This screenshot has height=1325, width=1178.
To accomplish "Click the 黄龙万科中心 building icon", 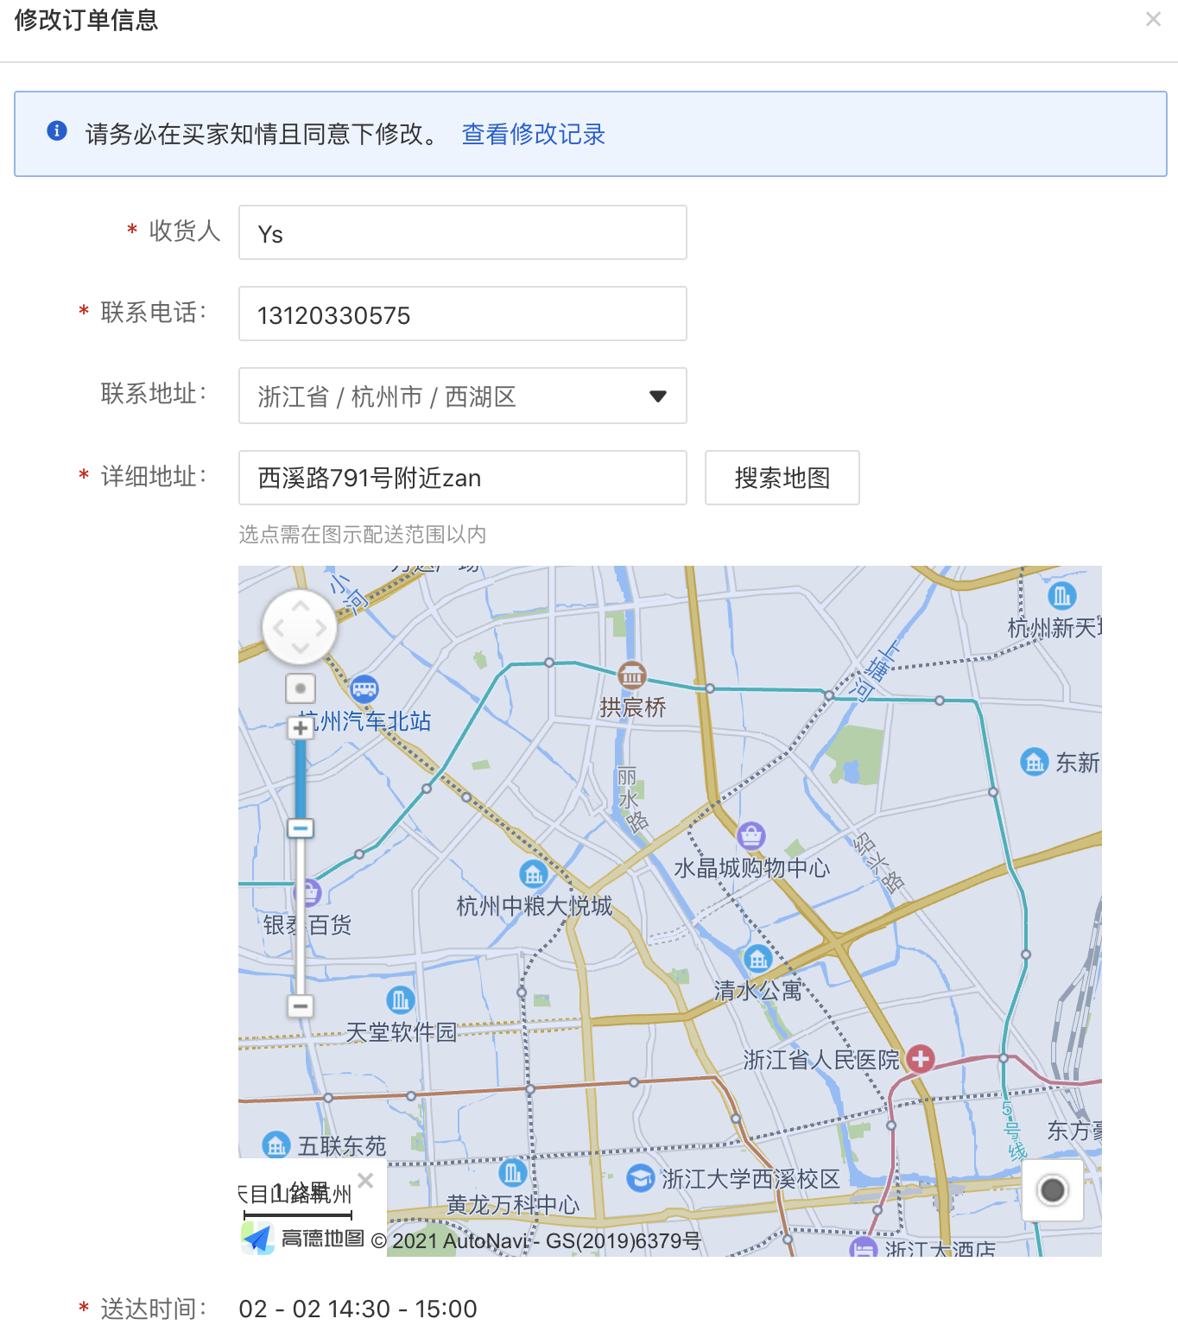I will pos(513,1172).
